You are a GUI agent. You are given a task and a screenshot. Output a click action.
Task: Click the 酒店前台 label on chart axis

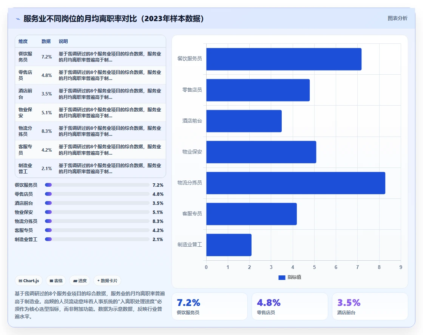pyautogui.click(x=192, y=121)
